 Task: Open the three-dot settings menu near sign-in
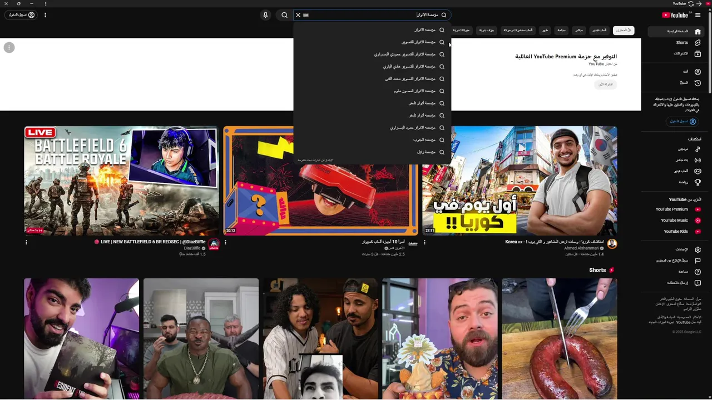point(45,15)
